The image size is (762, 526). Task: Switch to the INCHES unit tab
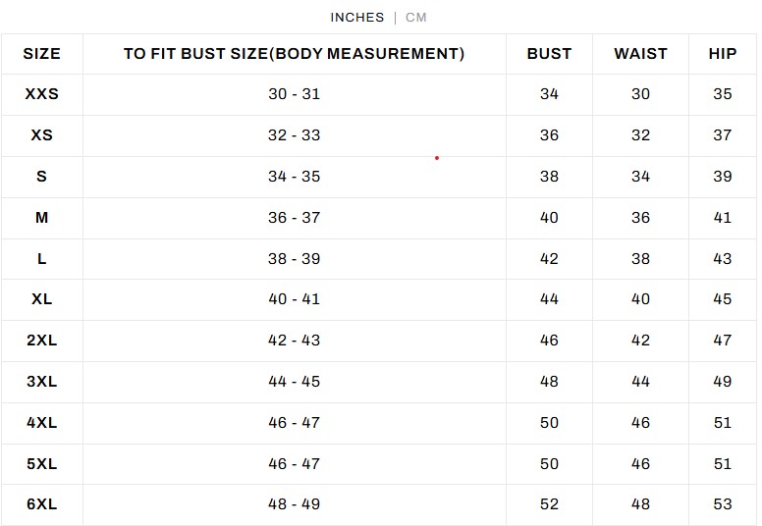(356, 18)
